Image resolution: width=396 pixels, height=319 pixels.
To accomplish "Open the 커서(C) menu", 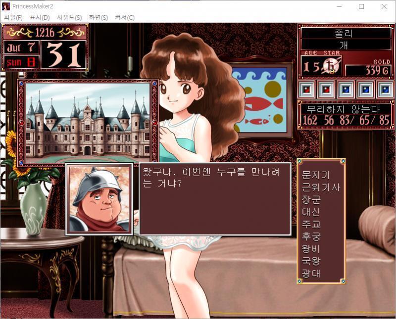I will [125, 17].
